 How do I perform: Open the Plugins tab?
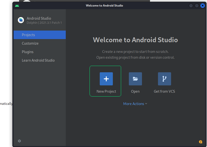click(x=28, y=52)
